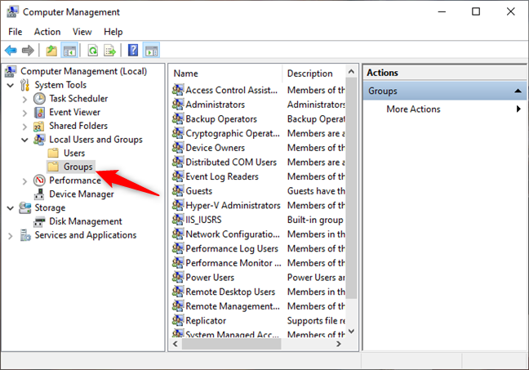
Task: Select Distributed COM Users group row
Action: [x=259, y=162]
